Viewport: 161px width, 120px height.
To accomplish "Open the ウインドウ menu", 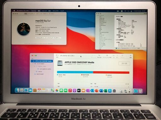I will tap(55, 11).
